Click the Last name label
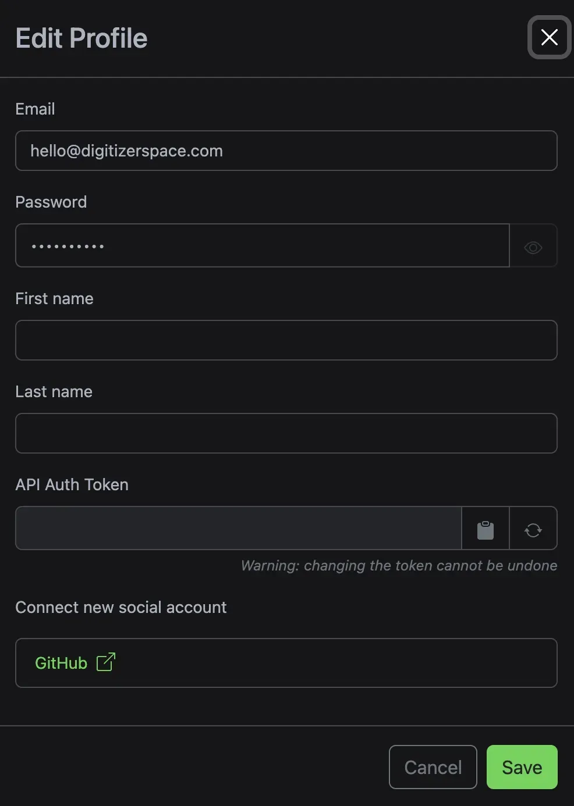The image size is (574, 806). (54, 391)
